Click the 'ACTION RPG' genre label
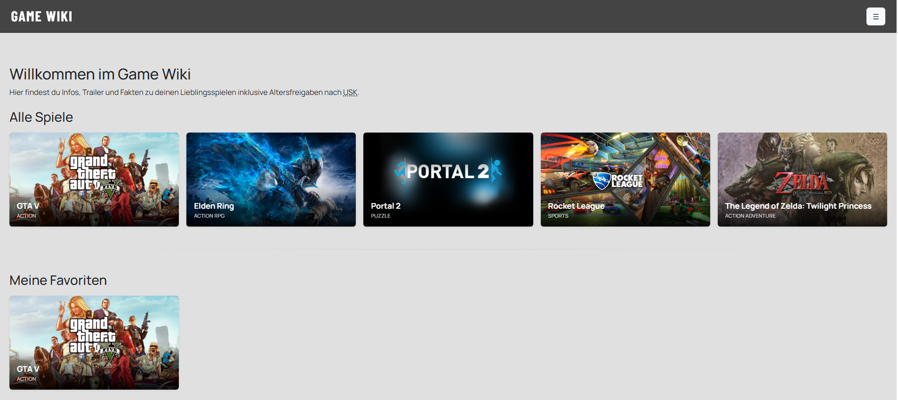Viewport: 898px width, 400px height. pos(209,216)
